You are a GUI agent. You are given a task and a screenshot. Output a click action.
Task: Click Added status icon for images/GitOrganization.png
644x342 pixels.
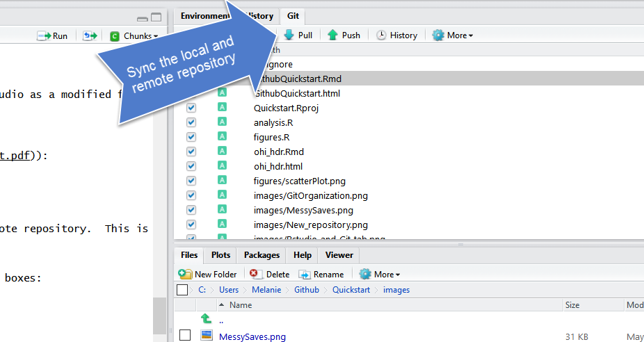tap(222, 195)
